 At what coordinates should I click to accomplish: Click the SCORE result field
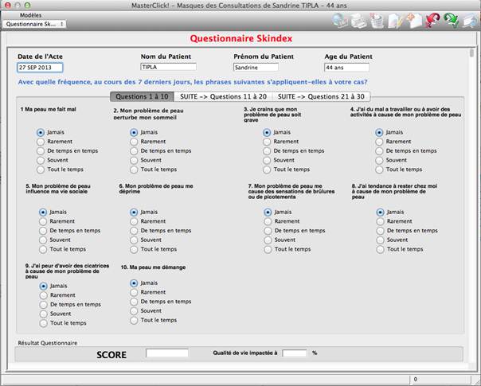click(x=167, y=353)
